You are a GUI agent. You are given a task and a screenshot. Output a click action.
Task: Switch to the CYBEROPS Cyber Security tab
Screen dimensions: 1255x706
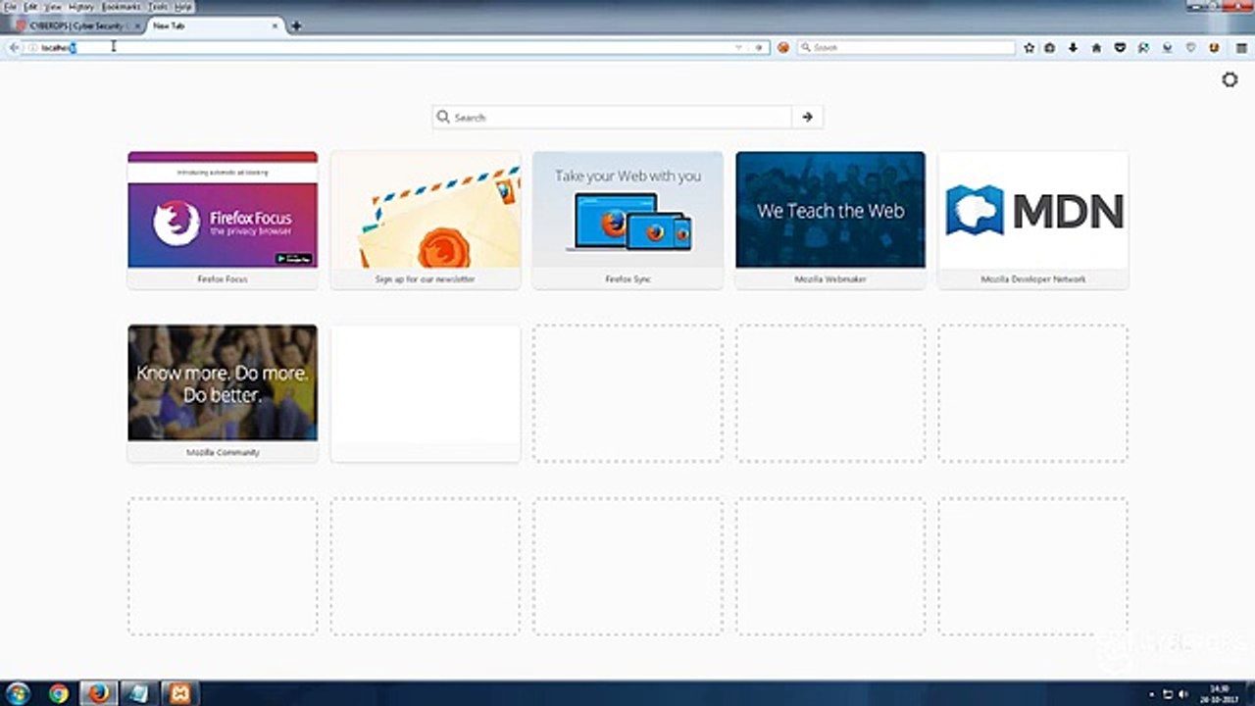pos(78,25)
